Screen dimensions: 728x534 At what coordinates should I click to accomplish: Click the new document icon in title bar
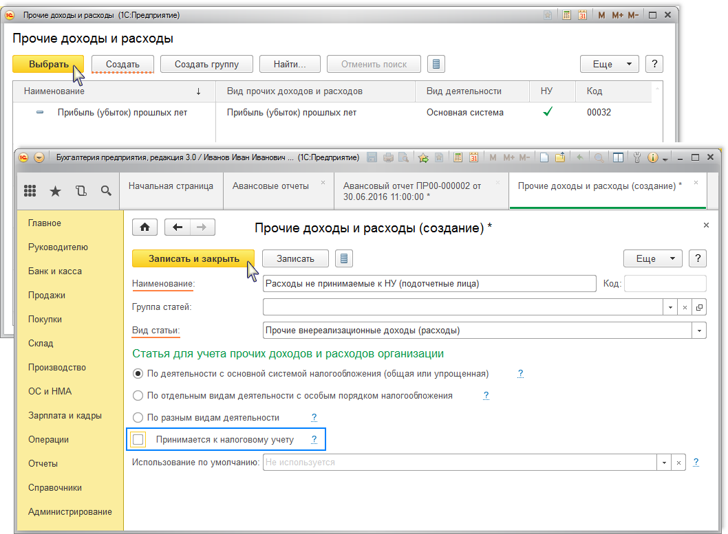coord(544,157)
